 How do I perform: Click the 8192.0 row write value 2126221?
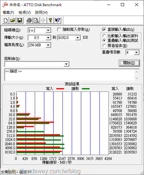click(x=115, y=152)
